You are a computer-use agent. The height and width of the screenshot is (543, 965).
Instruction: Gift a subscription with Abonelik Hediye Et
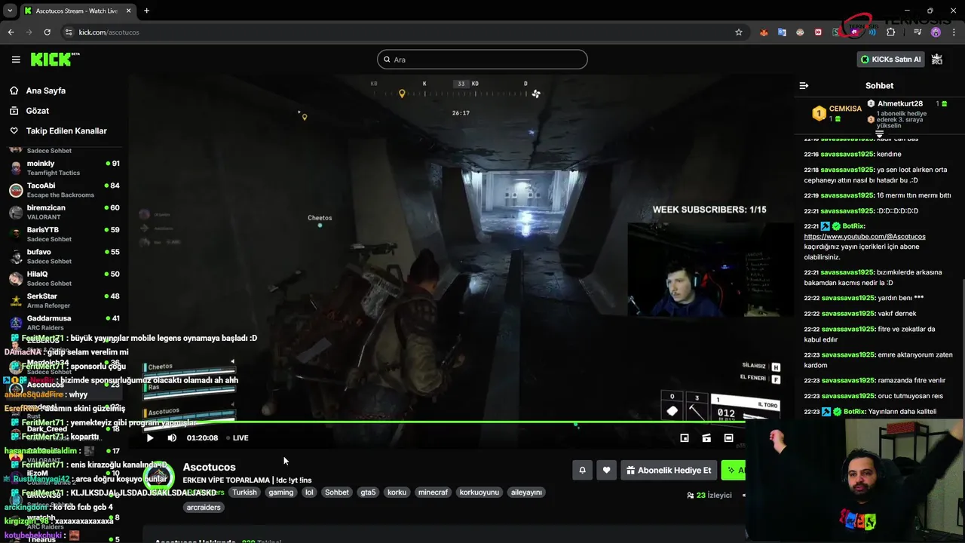[669, 471]
